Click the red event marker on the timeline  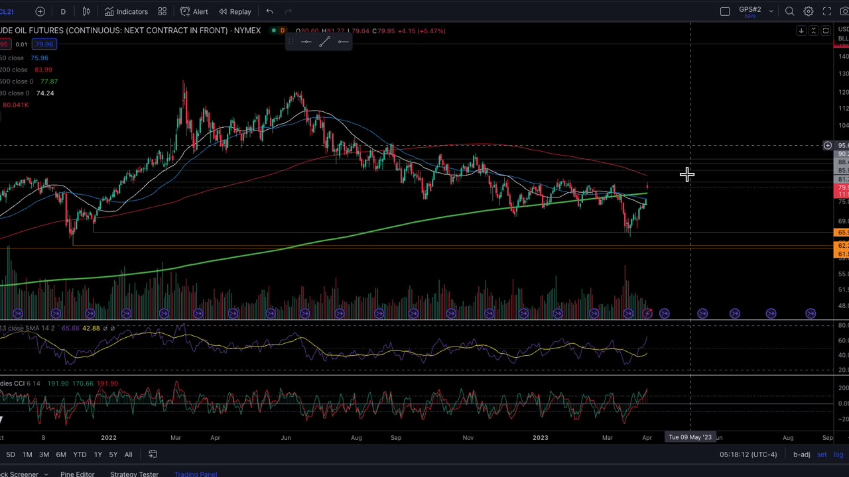click(647, 313)
